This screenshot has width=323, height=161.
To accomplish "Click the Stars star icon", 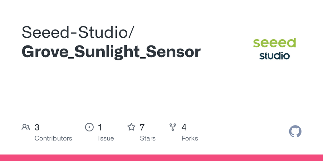I will [x=131, y=127].
